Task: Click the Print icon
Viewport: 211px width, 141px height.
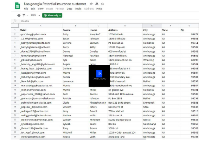Action: [x=19, y=16]
